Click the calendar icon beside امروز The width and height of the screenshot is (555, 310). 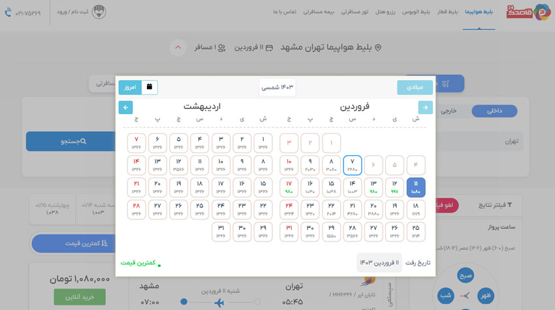(150, 87)
